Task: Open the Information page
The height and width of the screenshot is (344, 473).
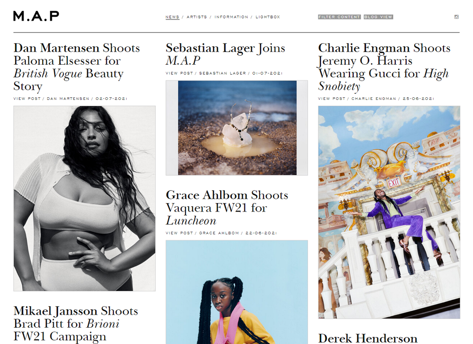Action: click(x=231, y=17)
